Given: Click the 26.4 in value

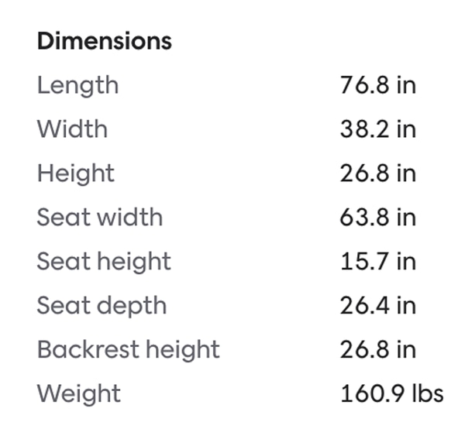Looking at the screenshot, I should tap(377, 306).
